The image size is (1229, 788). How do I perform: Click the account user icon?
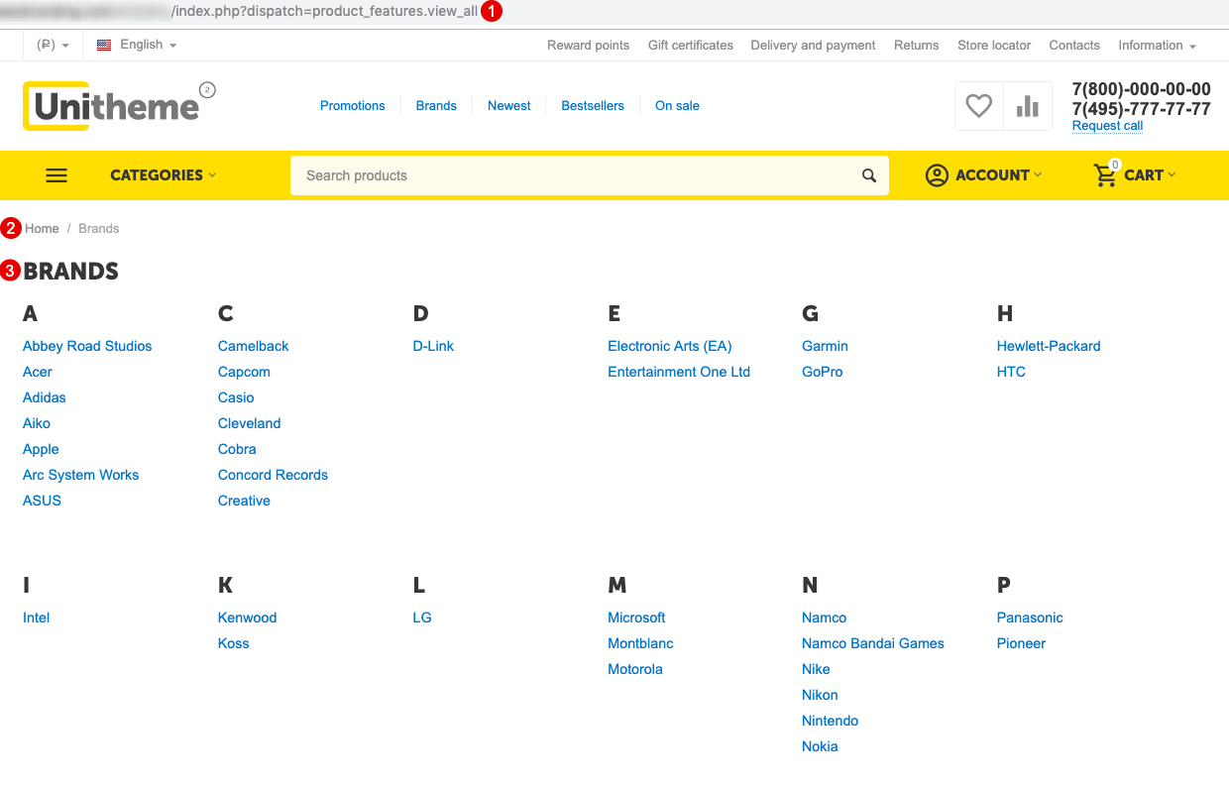tap(937, 175)
